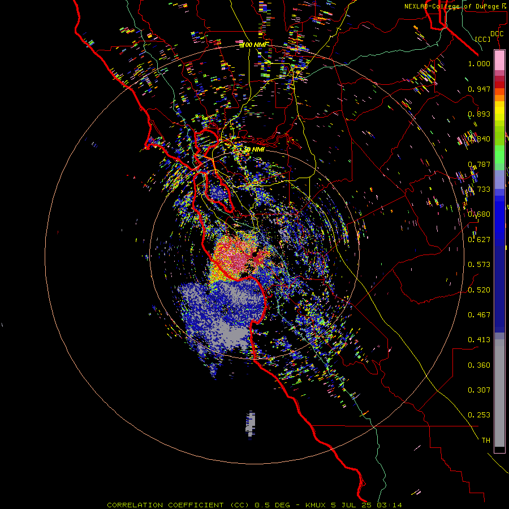This screenshot has width=509, height=509.
Task: Select the 0.467 scale value
Action: [479, 315]
